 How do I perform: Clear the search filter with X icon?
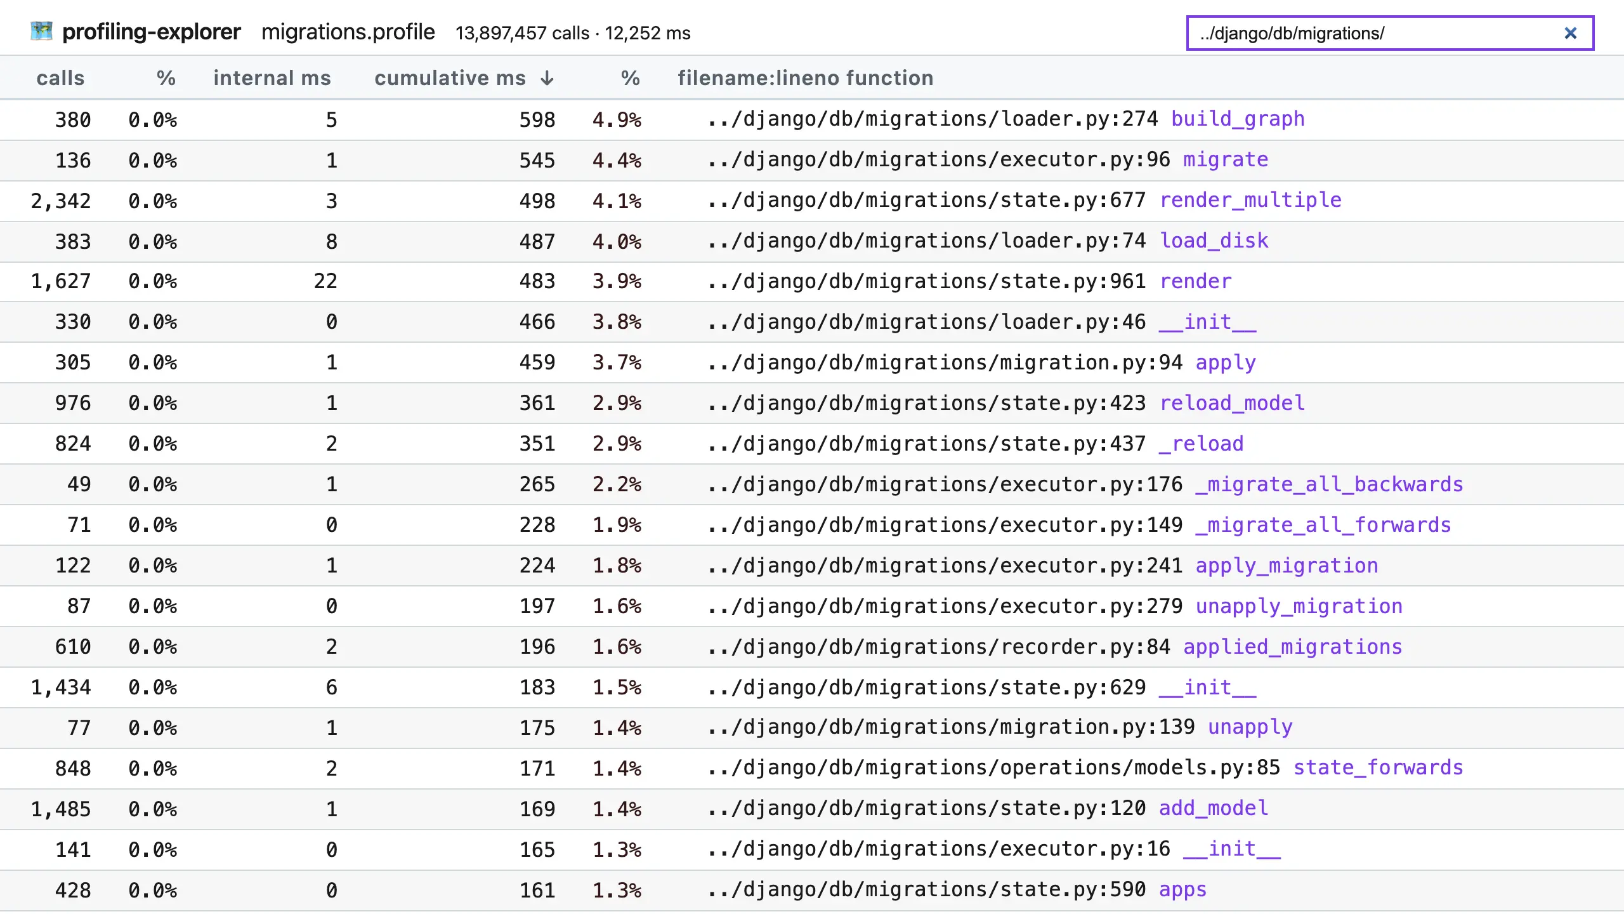pos(1570,33)
